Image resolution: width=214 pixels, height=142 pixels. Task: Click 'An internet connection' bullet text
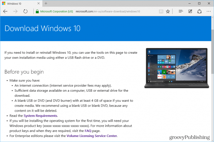(x=63, y=86)
